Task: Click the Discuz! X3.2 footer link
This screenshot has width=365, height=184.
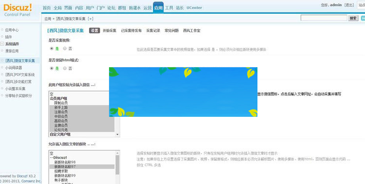Action: pyautogui.click(x=26, y=176)
